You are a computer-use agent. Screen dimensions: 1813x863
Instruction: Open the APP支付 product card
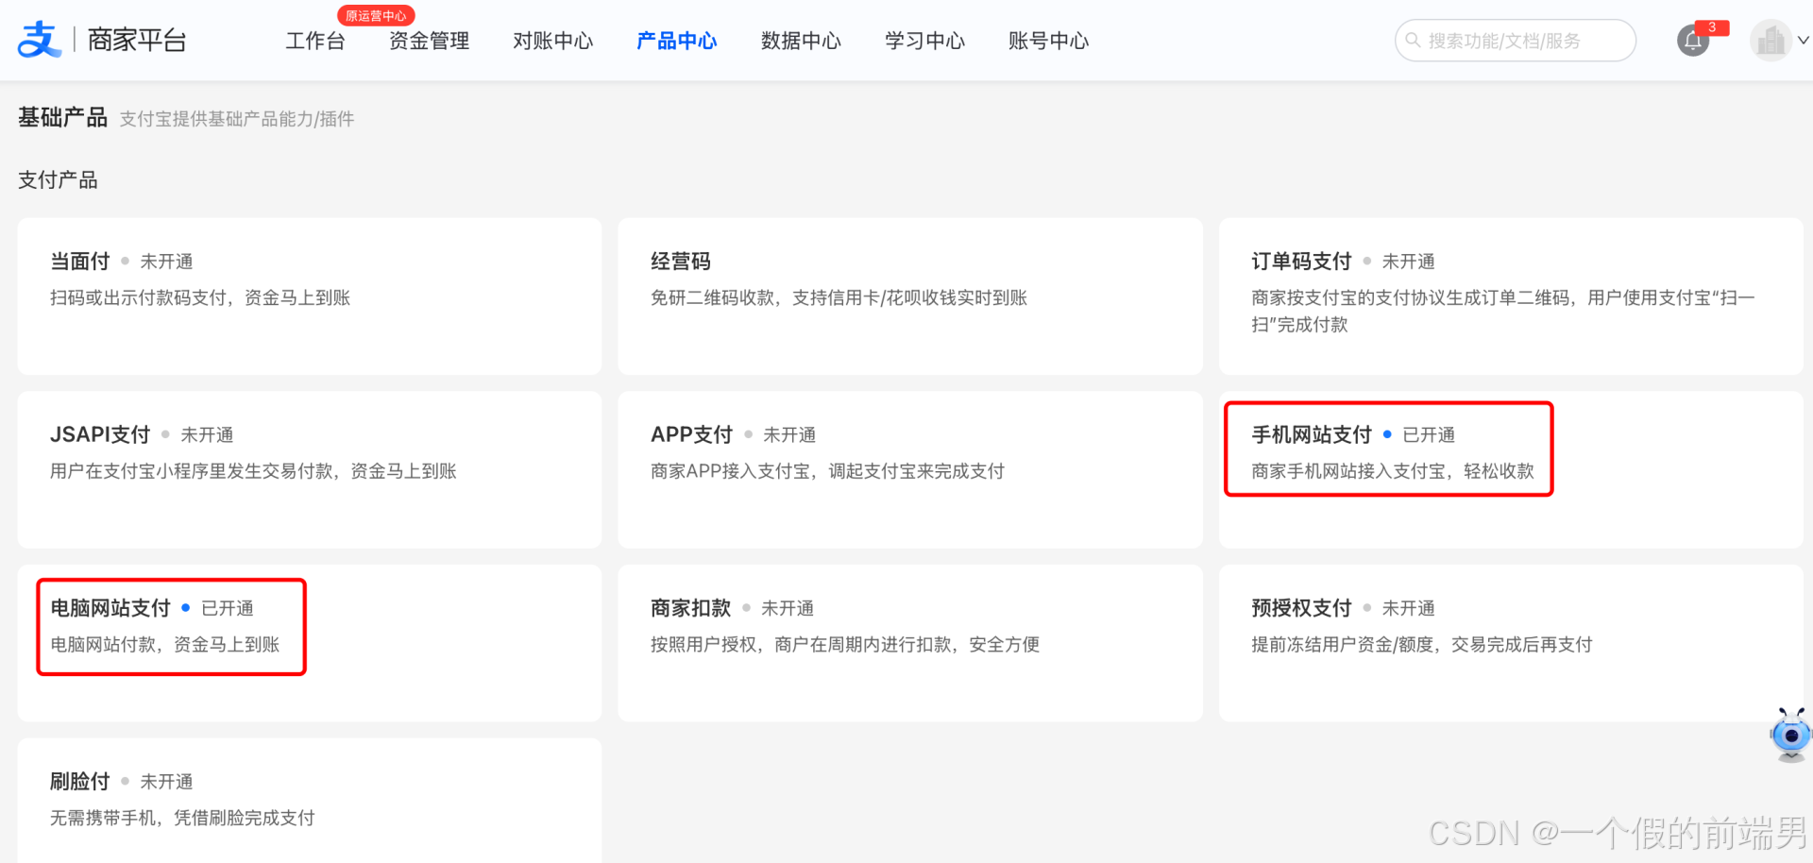pyautogui.click(x=910, y=470)
